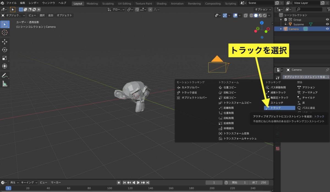Click the Y axis on the navigation gizmo
This screenshot has height=192, width=330.
coord(258,29)
